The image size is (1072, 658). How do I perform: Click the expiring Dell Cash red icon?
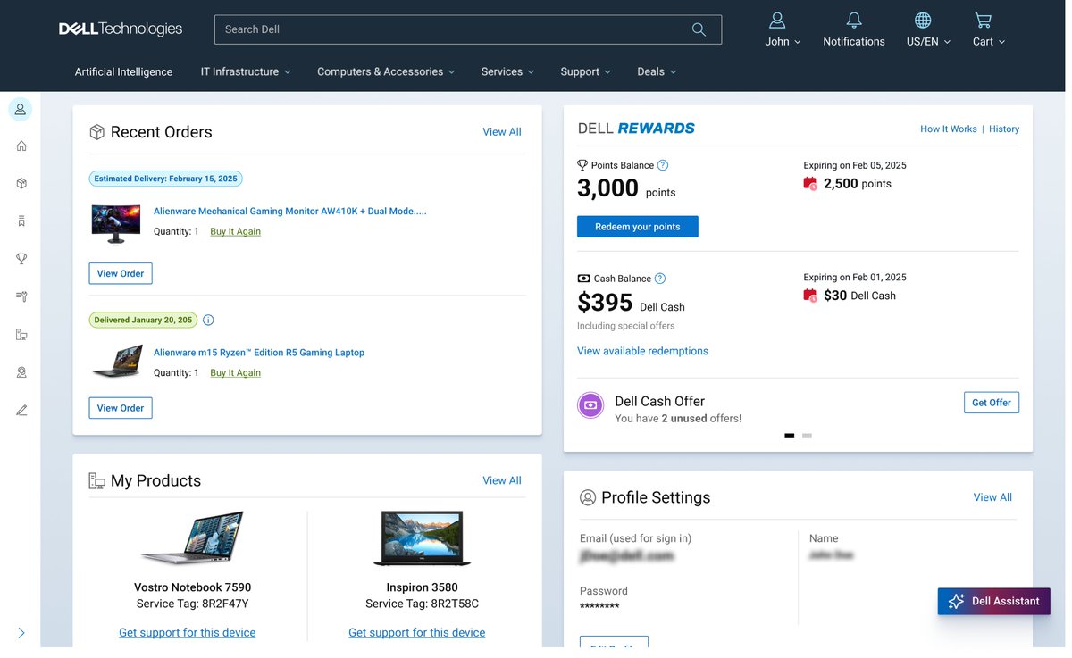point(810,296)
